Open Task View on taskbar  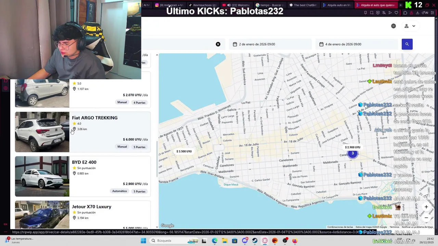coord(204,241)
